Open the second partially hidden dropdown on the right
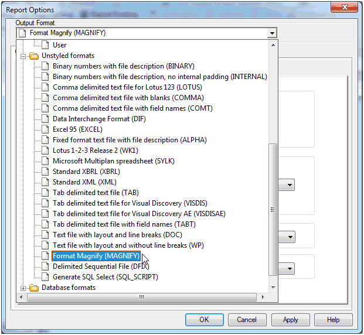The height and width of the screenshot is (335, 364). (x=287, y=237)
